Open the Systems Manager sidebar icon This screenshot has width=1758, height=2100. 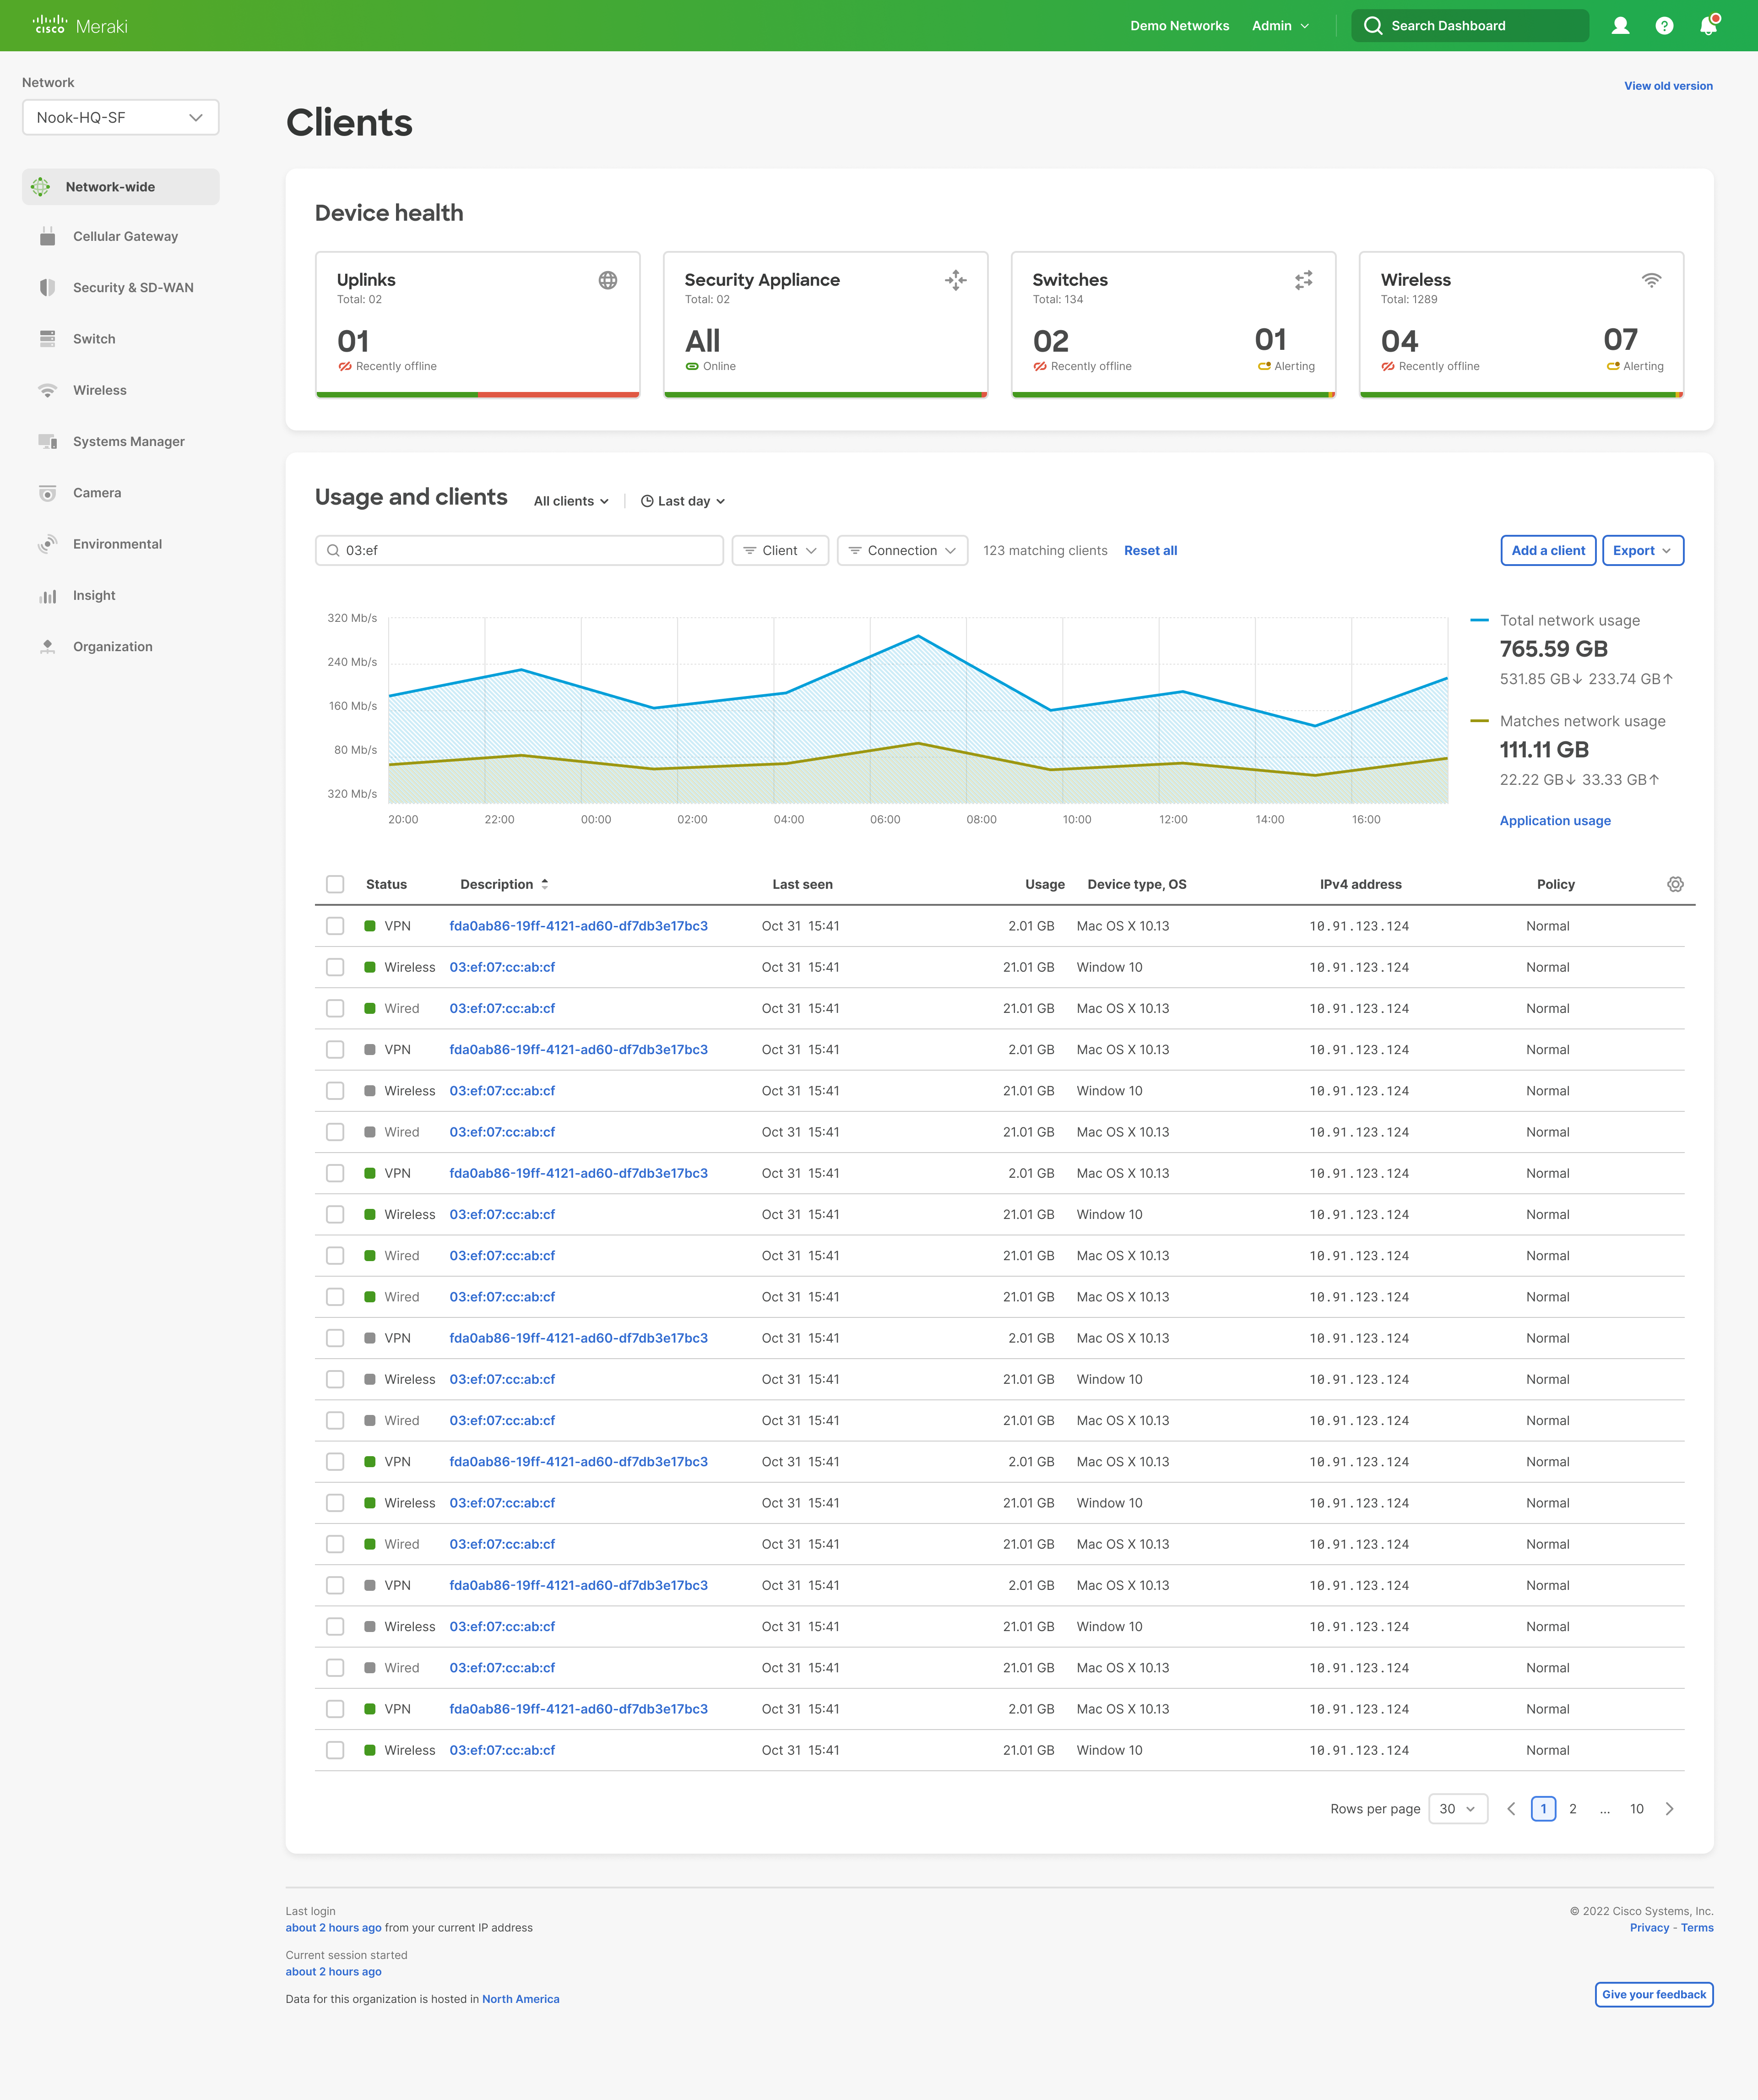point(47,441)
